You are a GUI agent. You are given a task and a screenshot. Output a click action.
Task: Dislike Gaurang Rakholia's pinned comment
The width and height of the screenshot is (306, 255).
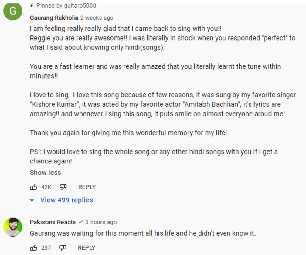coord(63,187)
